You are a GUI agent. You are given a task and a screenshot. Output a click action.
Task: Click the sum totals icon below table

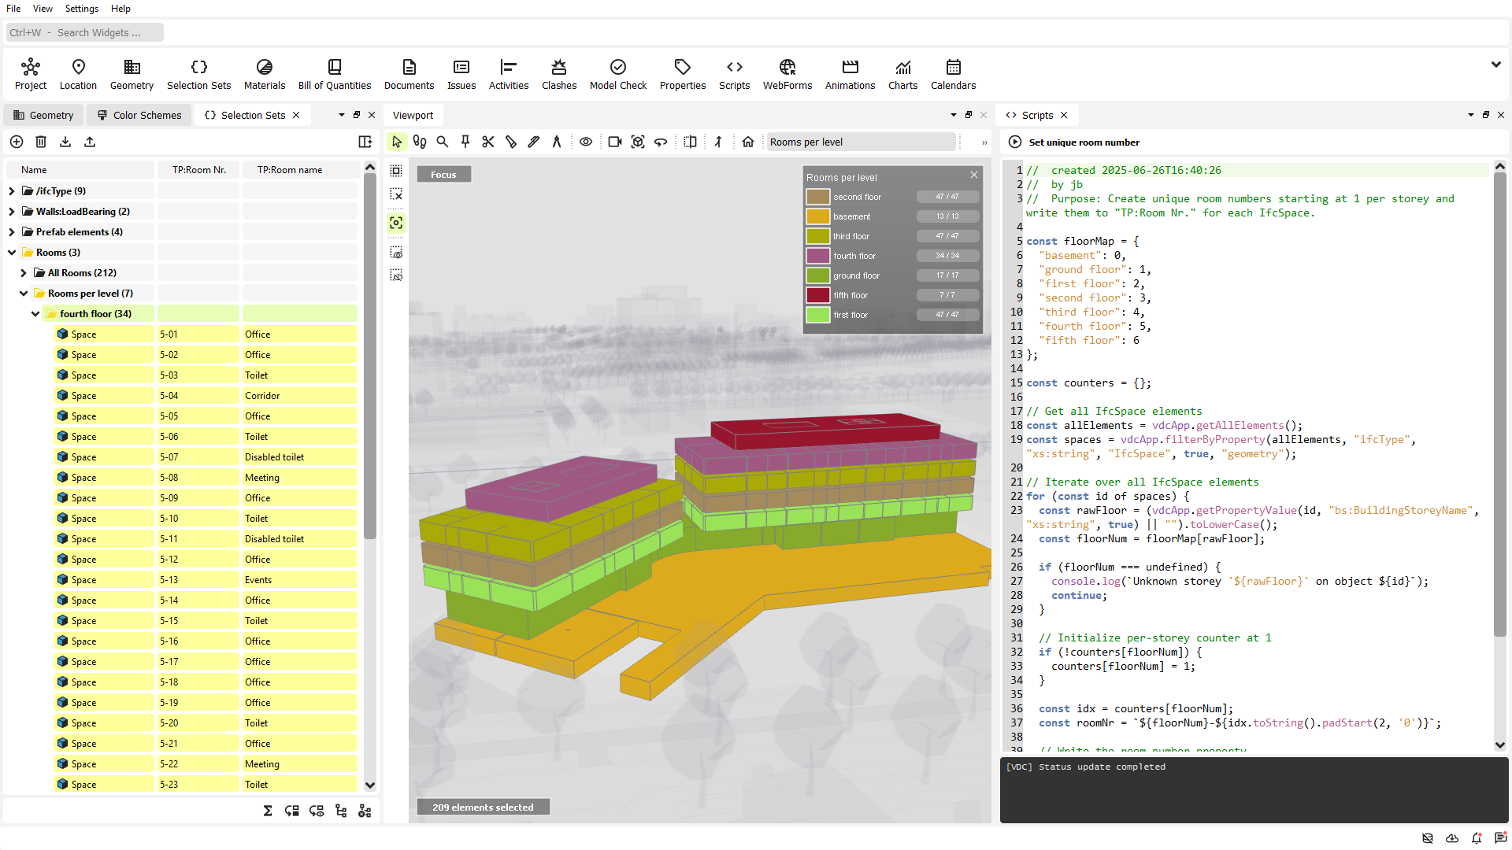tap(268, 811)
